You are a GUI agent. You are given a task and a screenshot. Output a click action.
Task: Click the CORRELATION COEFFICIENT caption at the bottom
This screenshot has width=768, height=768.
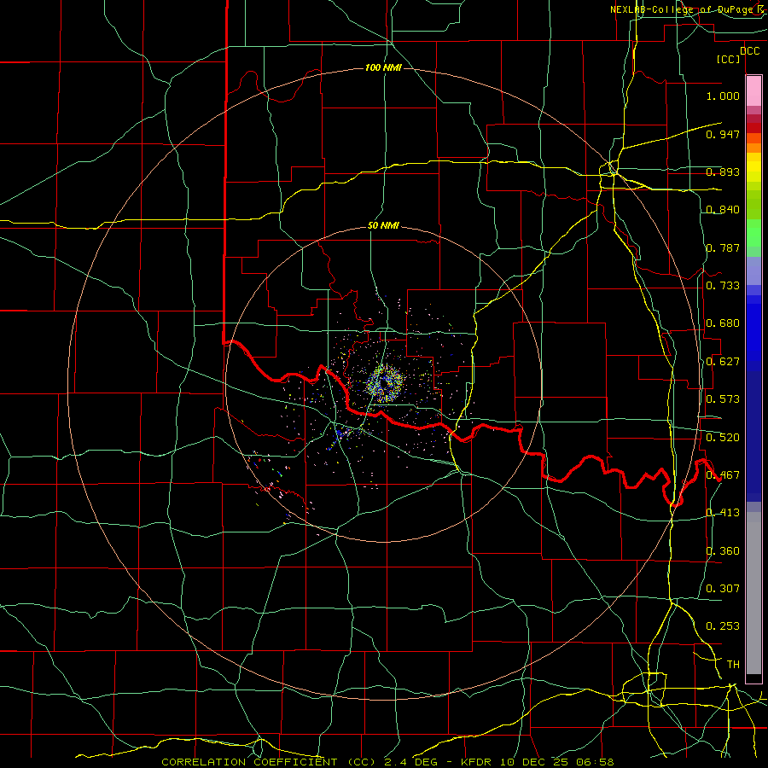tap(387, 762)
